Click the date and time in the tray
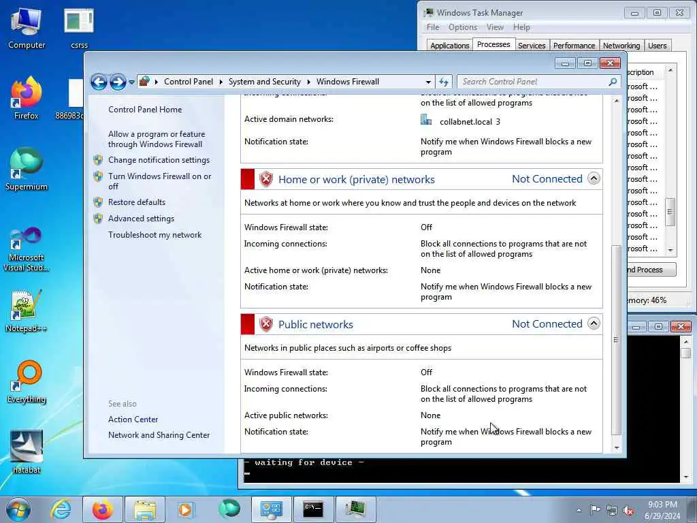The width and height of the screenshot is (697, 523). tap(662, 510)
